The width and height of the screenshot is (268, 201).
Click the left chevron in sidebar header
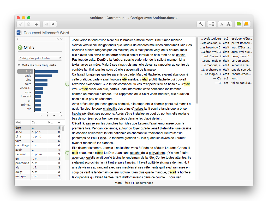pos(18,39)
